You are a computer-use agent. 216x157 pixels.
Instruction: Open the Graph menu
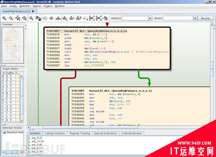pyautogui.click(x=13, y=6)
